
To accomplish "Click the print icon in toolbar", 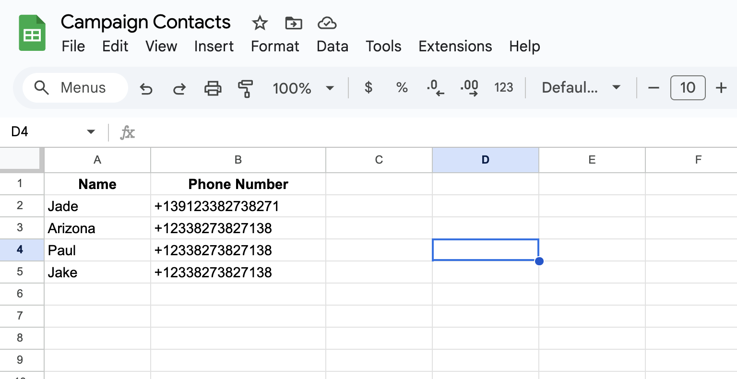I will (213, 88).
